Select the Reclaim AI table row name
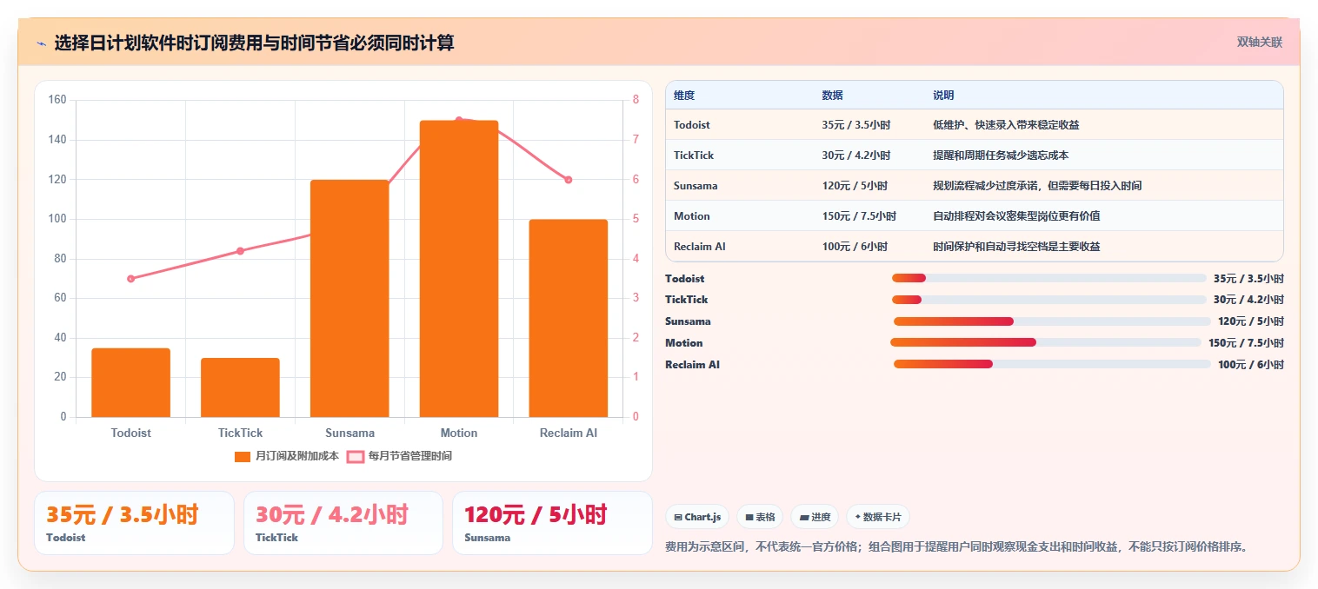Image resolution: width=1318 pixels, height=589 pixels. pos(700,247)
